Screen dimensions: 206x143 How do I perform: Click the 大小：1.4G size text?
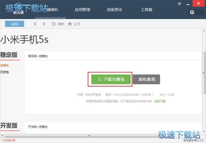pos(167,95)
